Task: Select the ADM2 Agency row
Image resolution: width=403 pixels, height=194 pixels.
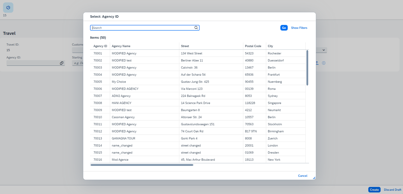Action: 198,96
